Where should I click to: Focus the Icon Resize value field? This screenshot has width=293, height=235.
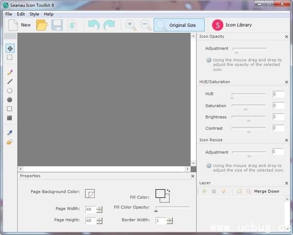(278, 152)
